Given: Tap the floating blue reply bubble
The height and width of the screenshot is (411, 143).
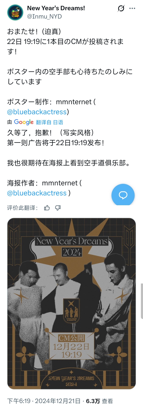Looking at the screenshot, I should click(123, 195).
